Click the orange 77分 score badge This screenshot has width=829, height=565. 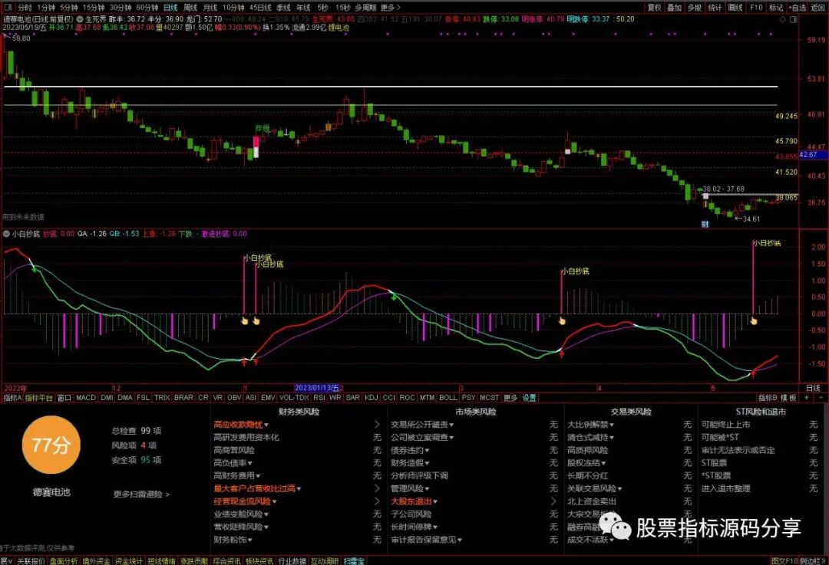point(51,445)
